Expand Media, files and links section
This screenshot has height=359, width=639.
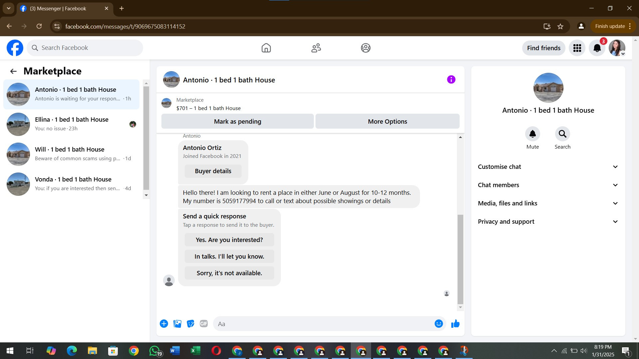[548, 203]
